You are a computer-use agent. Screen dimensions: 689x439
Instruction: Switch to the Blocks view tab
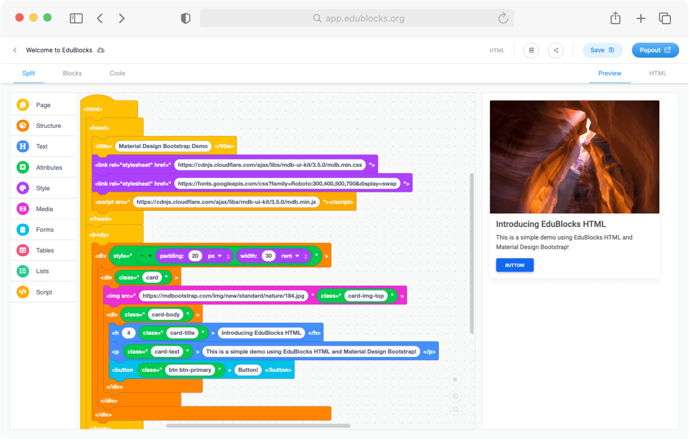point(72,73)
